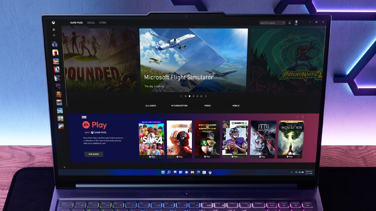
Task: Open the Windows Start menu
Action: (163, 172)
